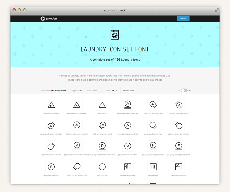Screen dimensions: 230x192
Task: Select the pe-ly-dry-clean-any-solvent glyph
Action: [x=128, y=125]
